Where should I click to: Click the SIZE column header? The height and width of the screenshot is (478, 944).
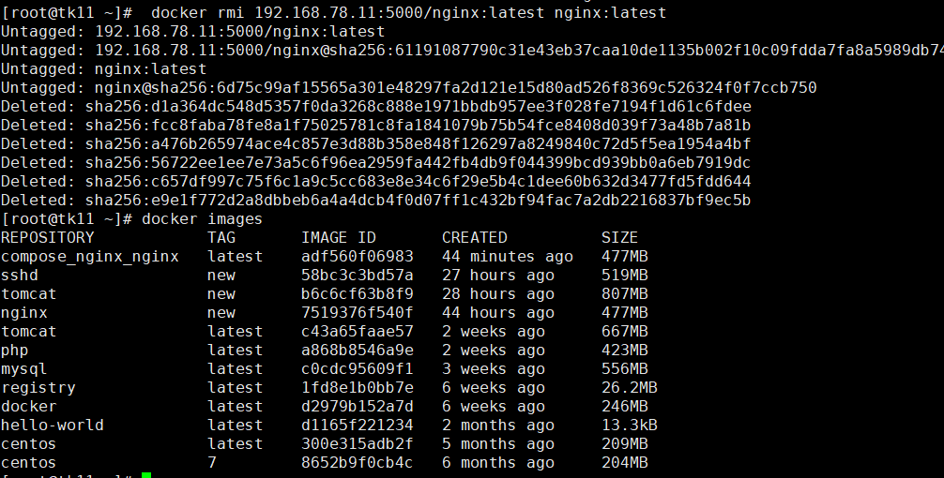click(x=619, y=237)
